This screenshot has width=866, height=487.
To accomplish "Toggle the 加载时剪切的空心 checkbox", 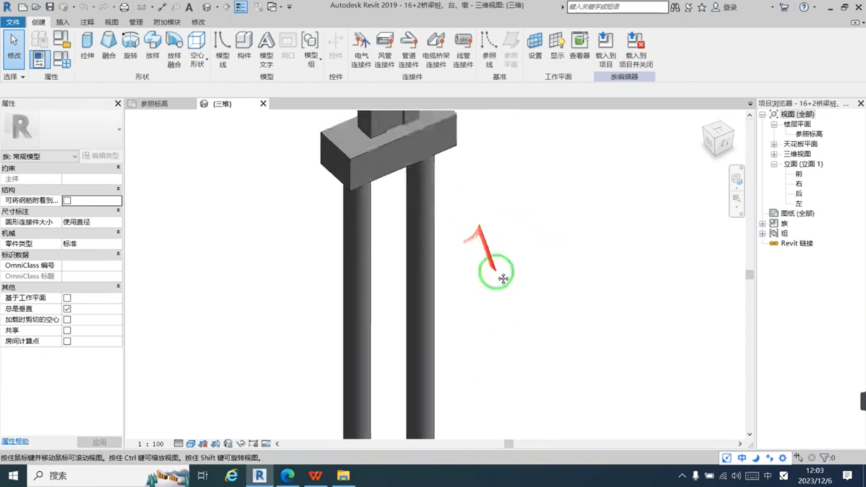I will [67, 320].
